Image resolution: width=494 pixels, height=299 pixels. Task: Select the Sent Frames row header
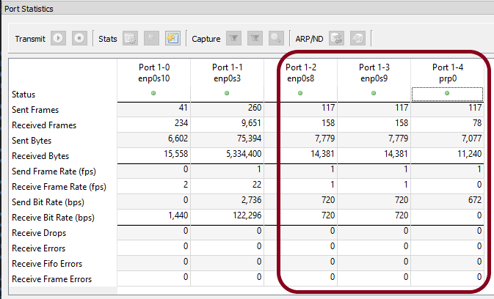35,110
